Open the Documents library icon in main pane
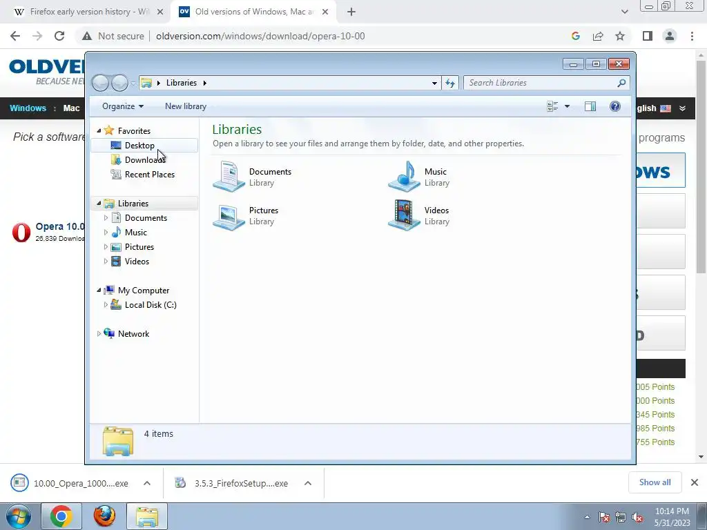This screenshot has height=530, width=707. (x=229, y=177)
